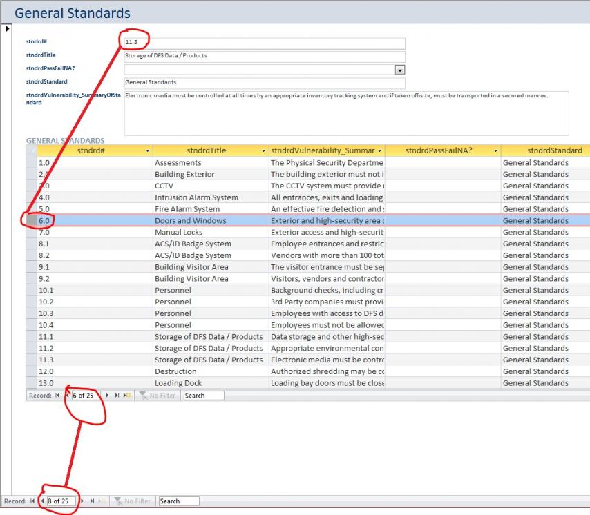The image size is (590, 515).
Task: Jump to last record in subform navigator
Action: coord(117,396)
